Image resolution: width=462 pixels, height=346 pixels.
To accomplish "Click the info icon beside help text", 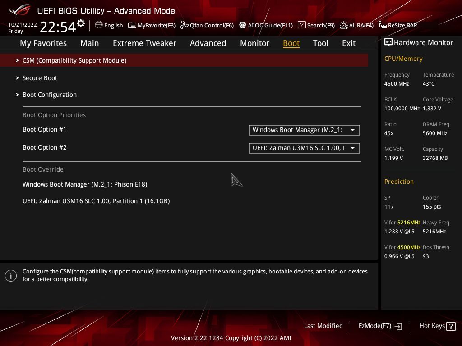I will (11, 276).
